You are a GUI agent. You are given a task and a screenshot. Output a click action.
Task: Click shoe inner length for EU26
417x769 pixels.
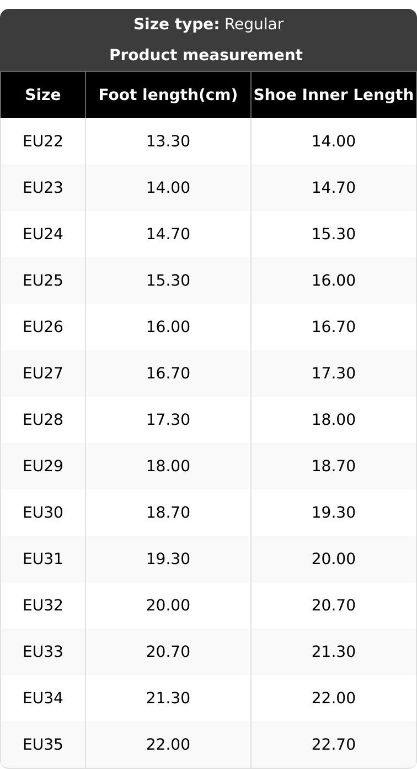click(x=334, y=327)
